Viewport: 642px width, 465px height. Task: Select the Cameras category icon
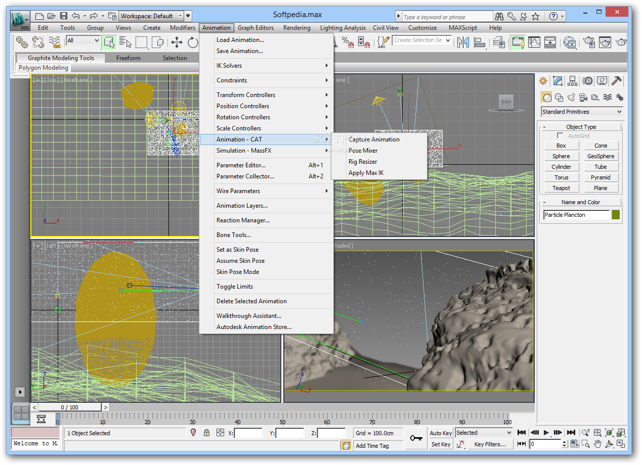pyautogui.click(x=583, y=98)
